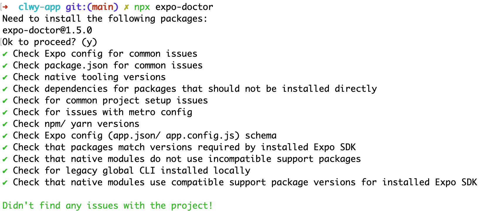Click checkmark beside app.json schema check
Viewport: 483px width, 211px height.
coord(5,136)
